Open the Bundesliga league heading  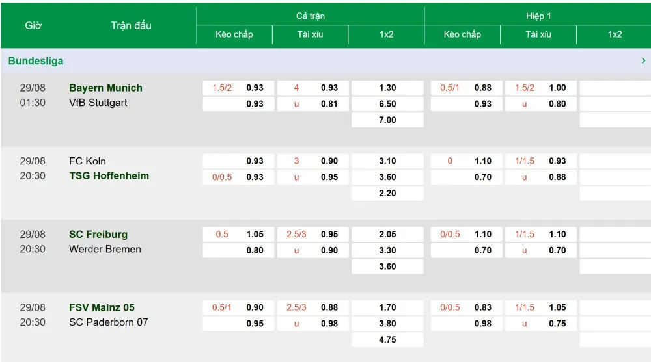(x=36, y=61)
